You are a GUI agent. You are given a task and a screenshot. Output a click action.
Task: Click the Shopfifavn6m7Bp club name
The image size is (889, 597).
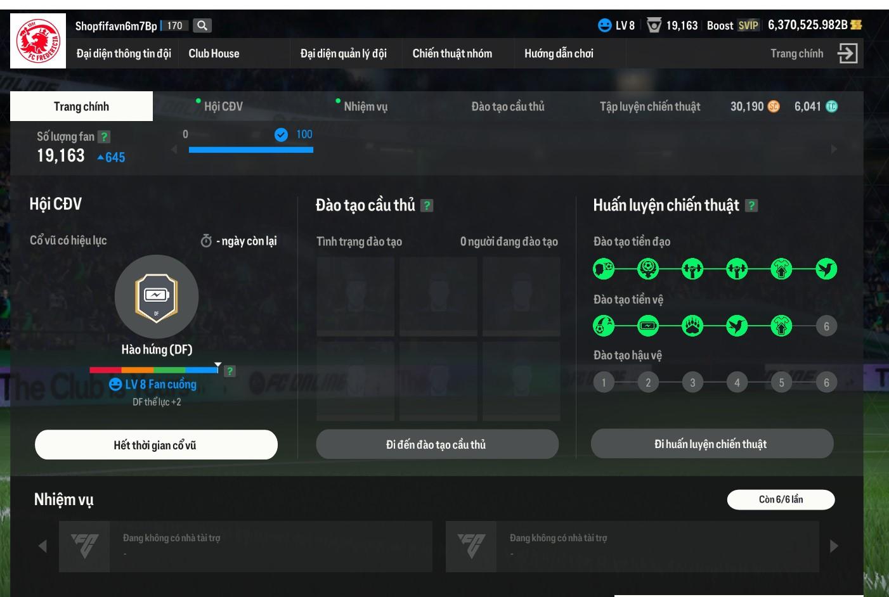coord(116,25)
